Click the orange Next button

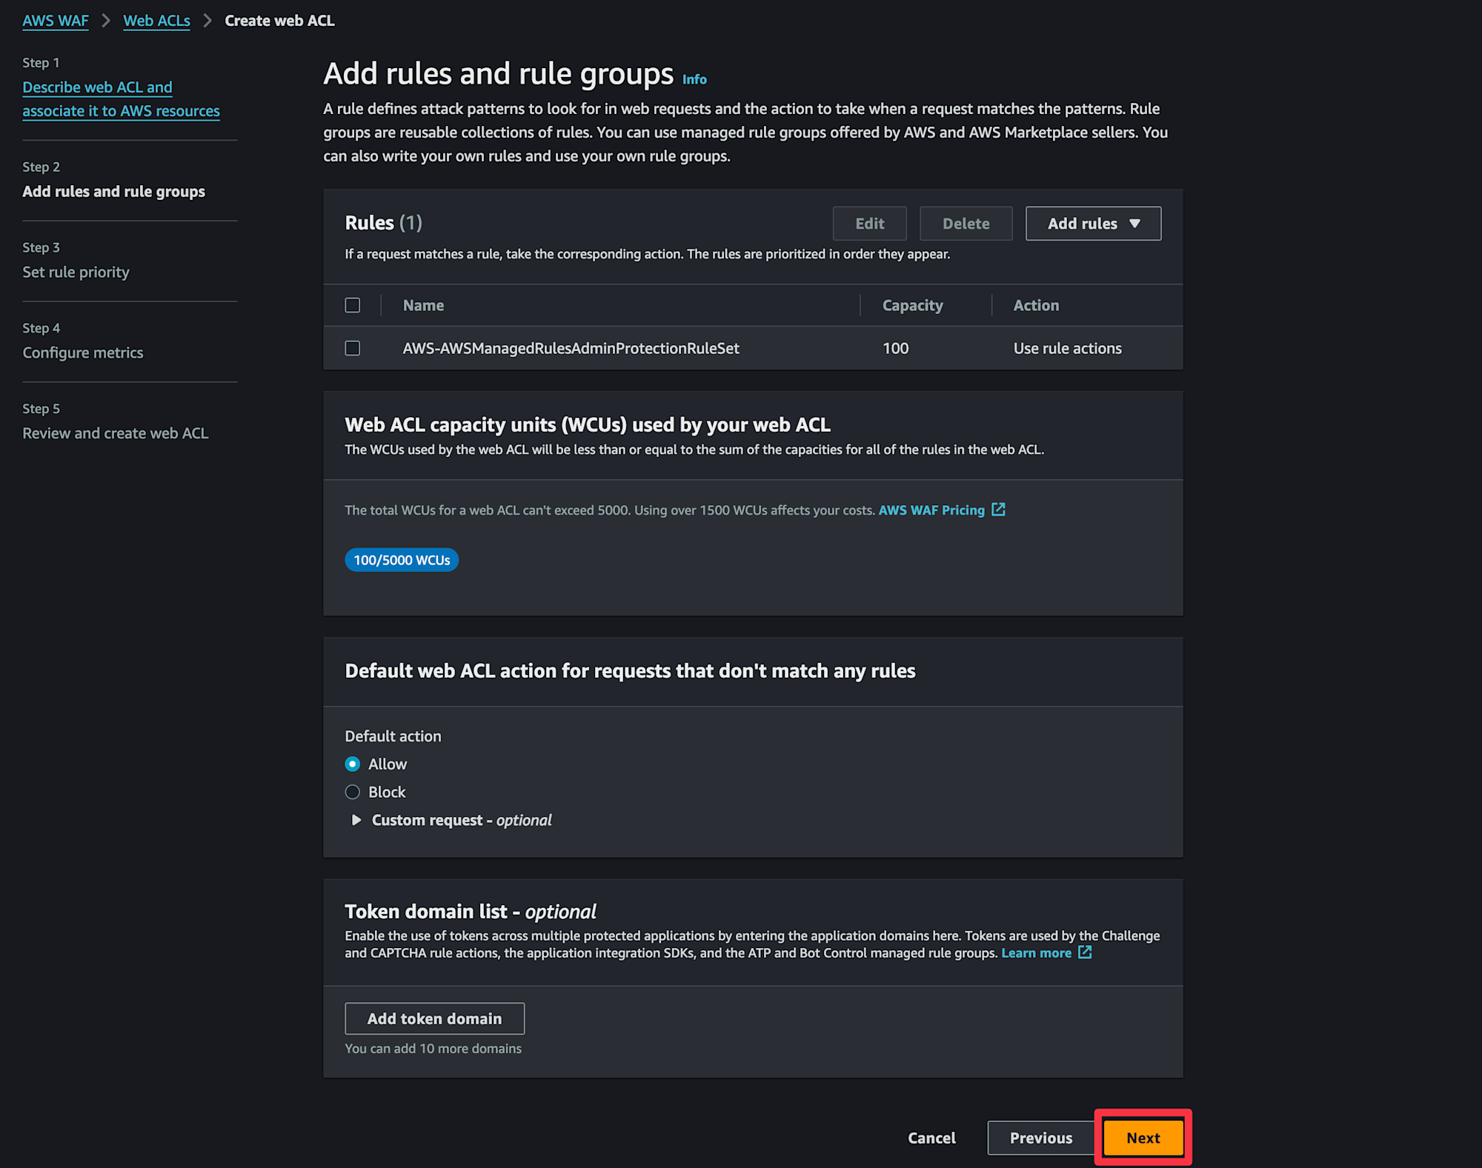point(1143,1138)
